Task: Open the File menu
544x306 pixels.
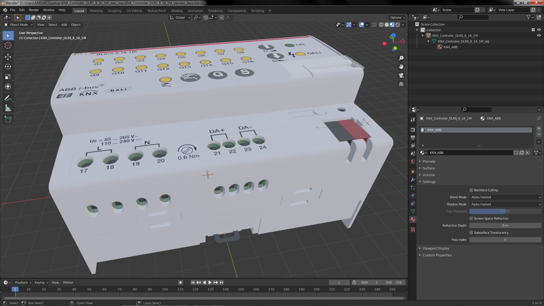Action: (x=12, y=10)
